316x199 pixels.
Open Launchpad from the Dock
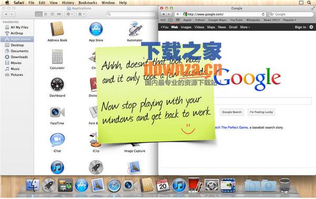49,185
